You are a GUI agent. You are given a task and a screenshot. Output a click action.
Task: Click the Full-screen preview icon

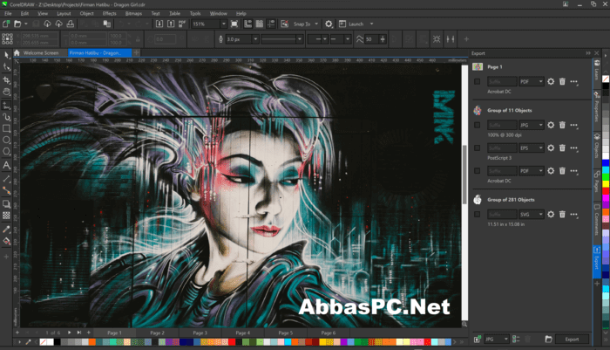234,24
